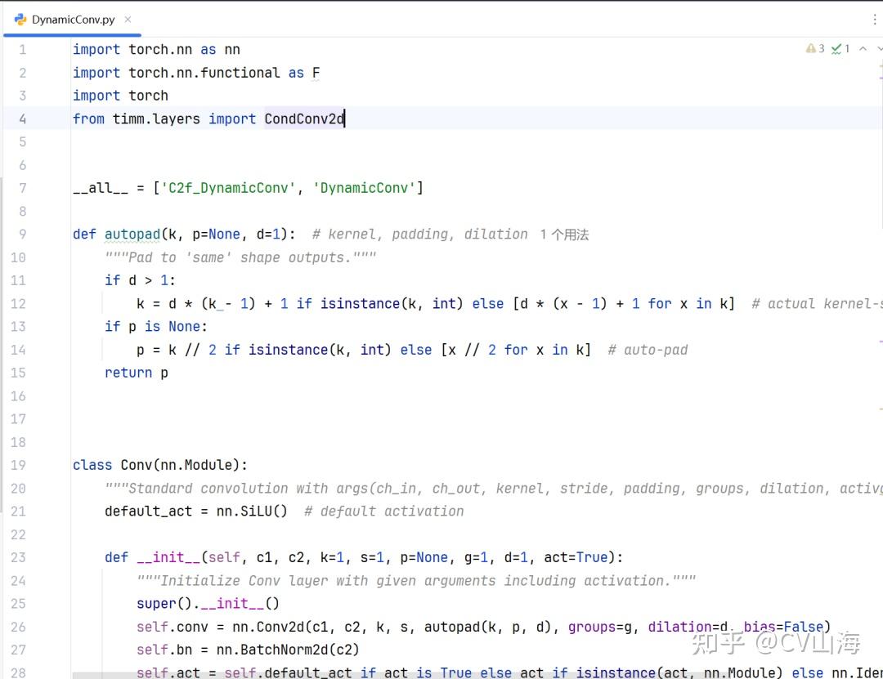Screen dimensions: 883x679
Task: Click line number 9 in the gutter
Action: pyautogui.click(x=23, y=235)
